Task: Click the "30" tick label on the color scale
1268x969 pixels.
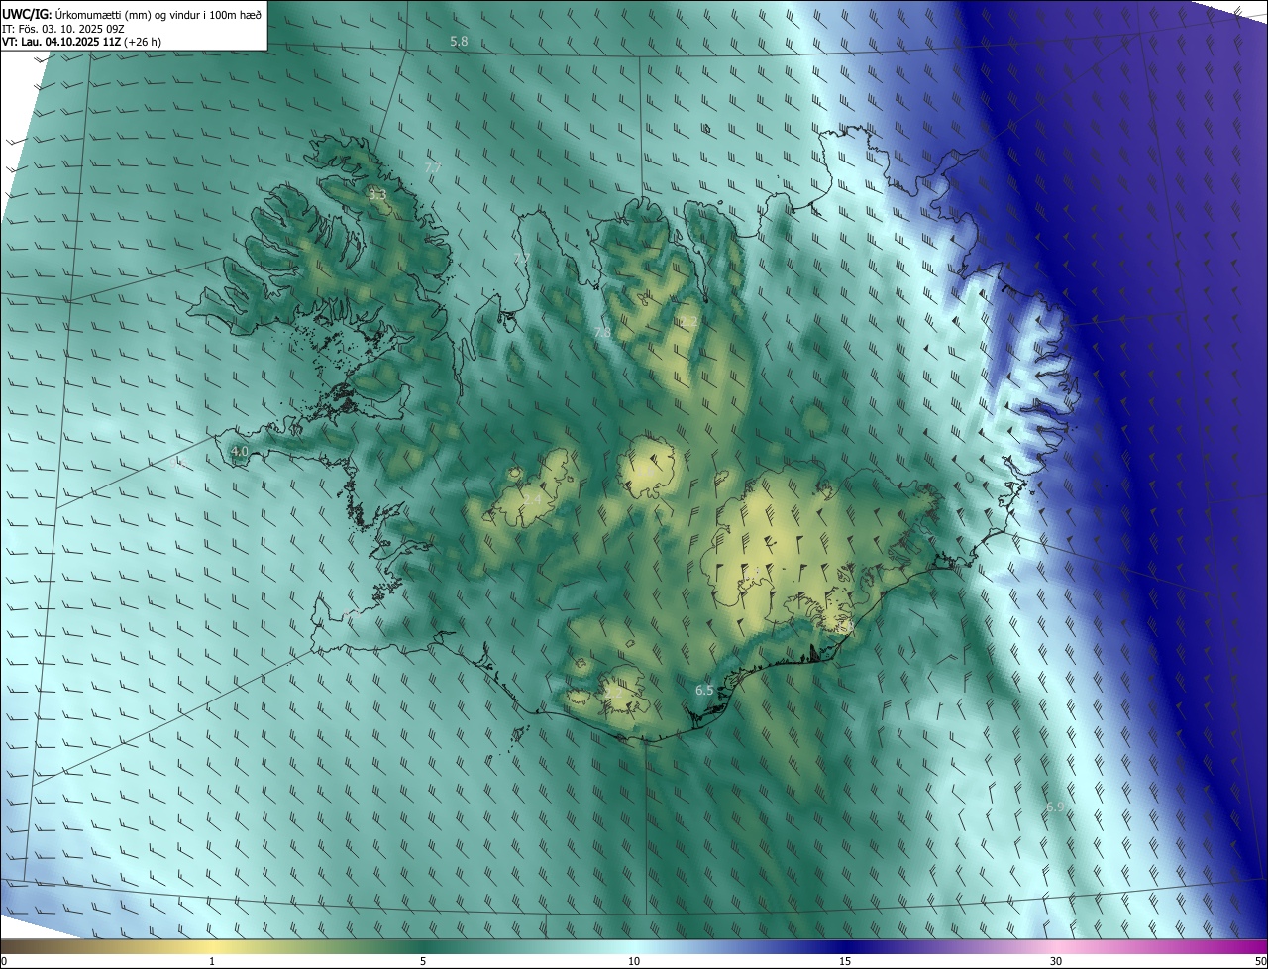Action: pos(1056,962)
